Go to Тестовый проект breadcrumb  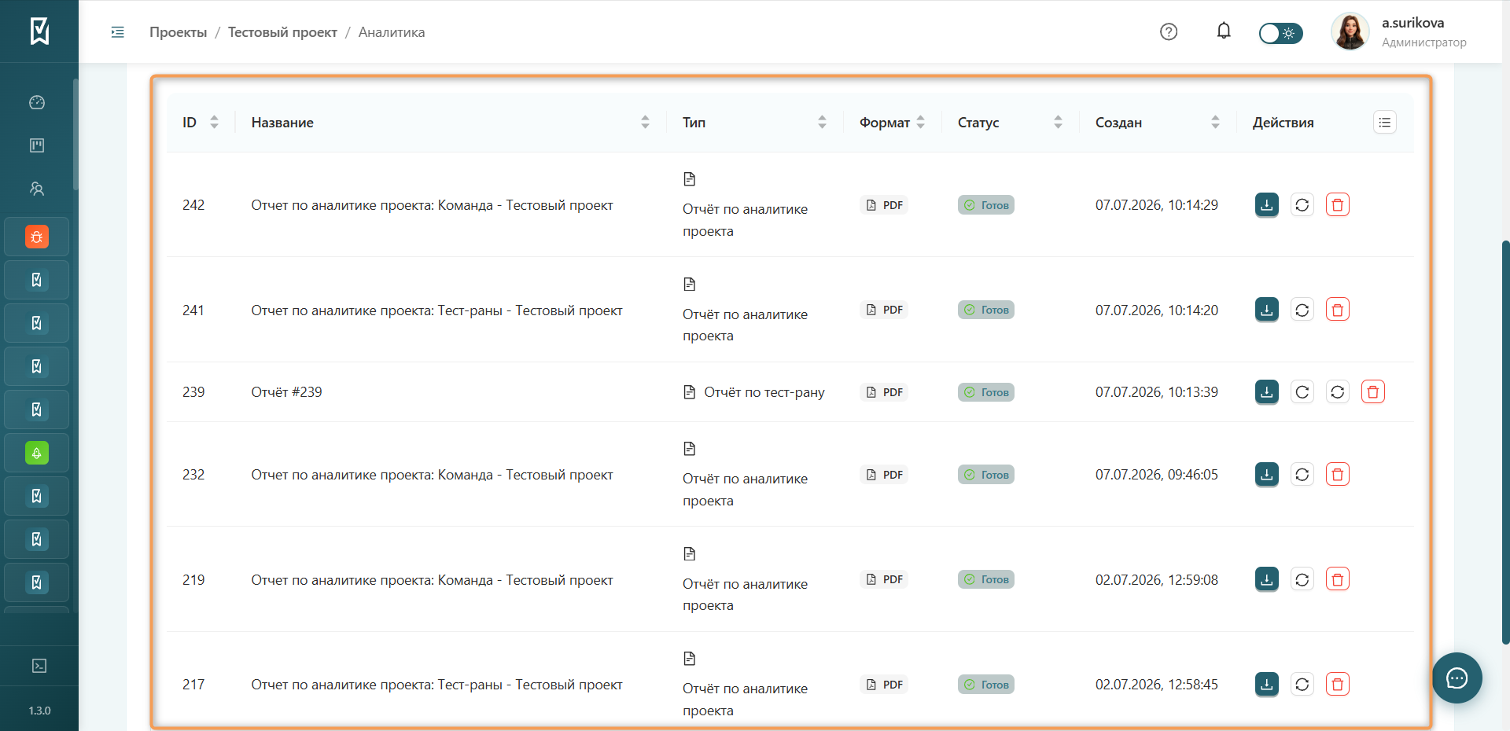pos(282,32)
